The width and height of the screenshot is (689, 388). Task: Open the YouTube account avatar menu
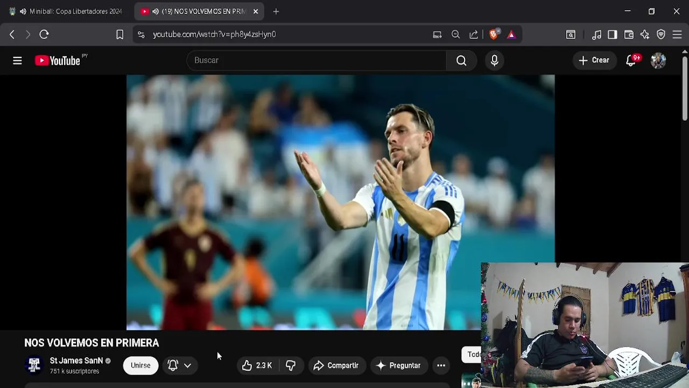(x=658, y=60)
